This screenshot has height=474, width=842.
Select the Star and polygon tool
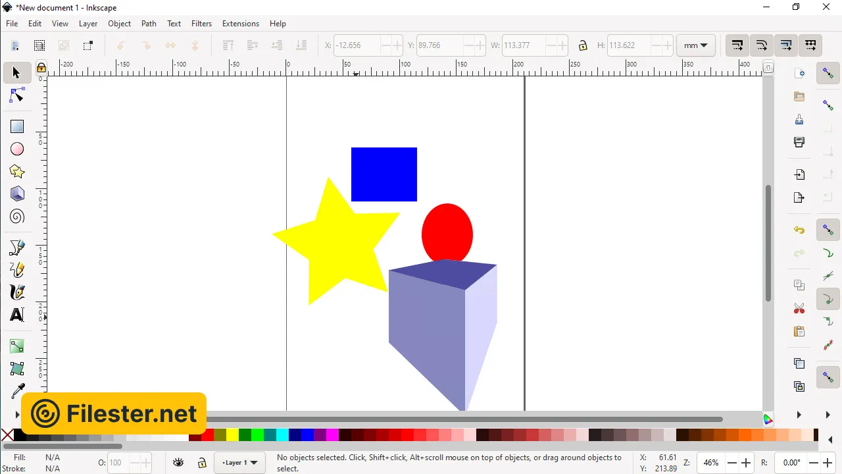[x=17, y=171]
